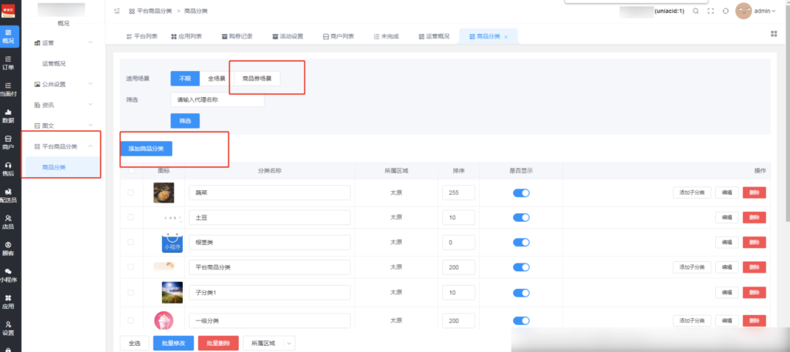Viewport: 790px width, 352px height.
Task: Open the 配送员 delivery rider icon
Action: 8,196
